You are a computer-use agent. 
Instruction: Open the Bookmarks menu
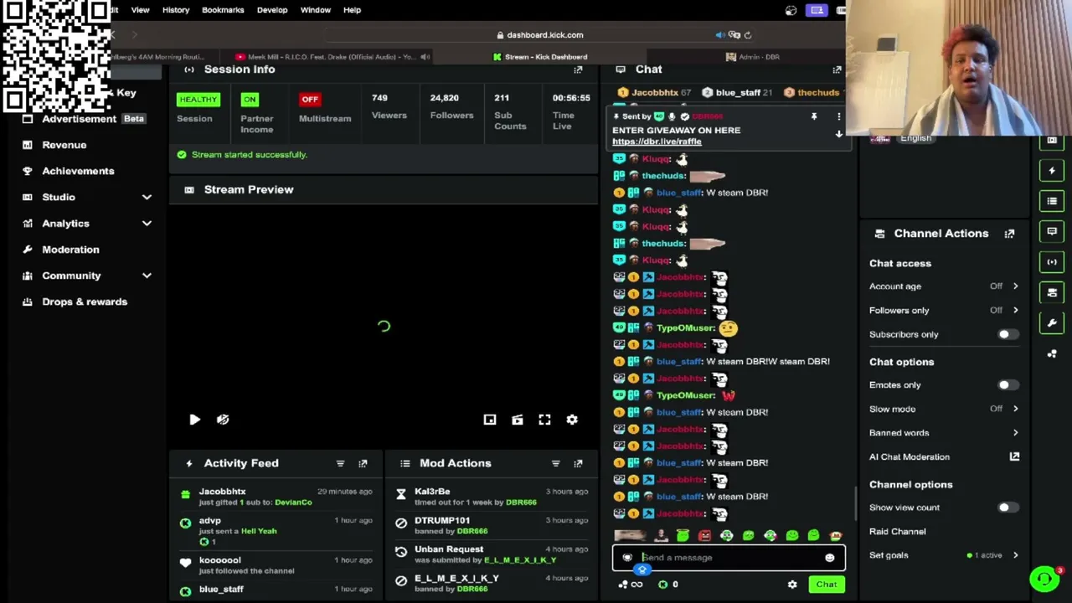click(223, 10)
